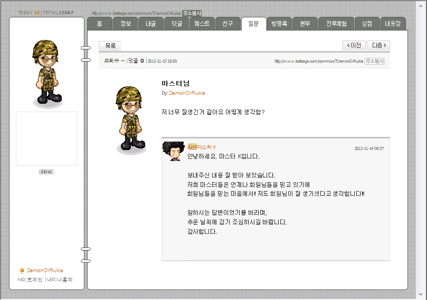Click the orange GM badge icon
Viewport: 427px width, 300px height.
click(192, 147)
